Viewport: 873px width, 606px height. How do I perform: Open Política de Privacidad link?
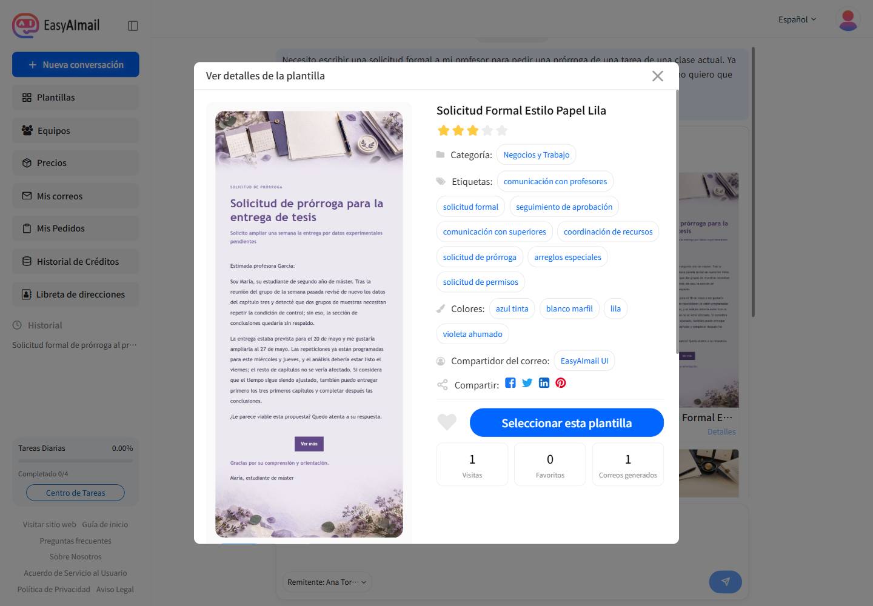click(53, 589)
